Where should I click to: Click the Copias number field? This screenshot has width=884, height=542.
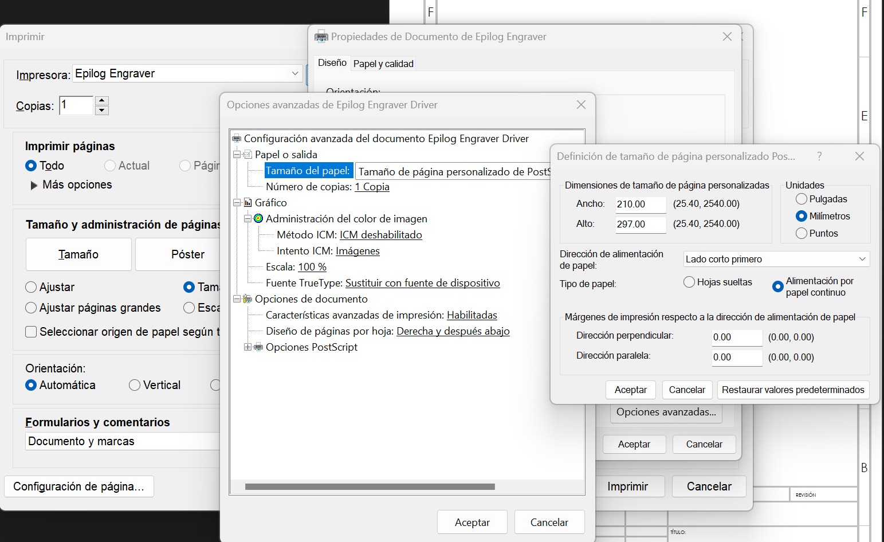[76, 105]
